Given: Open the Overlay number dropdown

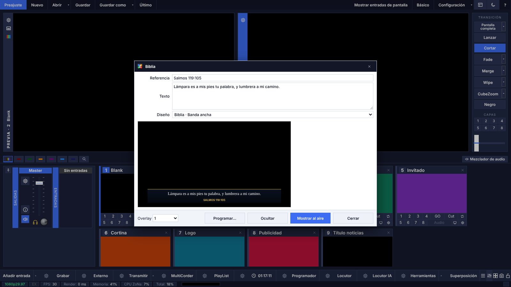Looking at the screenshot, I should click(x=165, y=218).
